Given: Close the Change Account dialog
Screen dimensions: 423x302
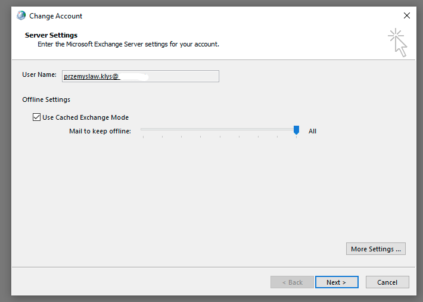Looking at the screenshot, I should tap(406, 15).
